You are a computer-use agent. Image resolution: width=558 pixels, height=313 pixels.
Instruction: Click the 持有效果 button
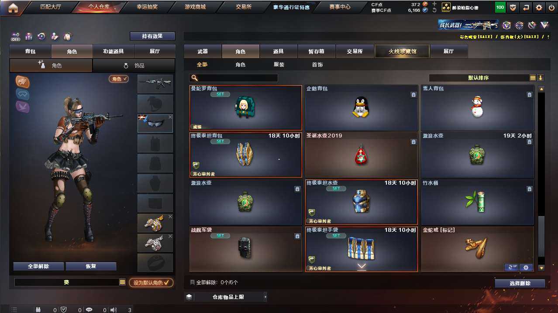(x=152, y=36)
